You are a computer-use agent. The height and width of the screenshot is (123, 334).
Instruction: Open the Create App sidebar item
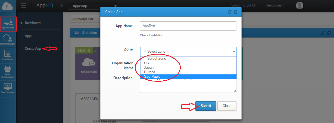[33, 49]
